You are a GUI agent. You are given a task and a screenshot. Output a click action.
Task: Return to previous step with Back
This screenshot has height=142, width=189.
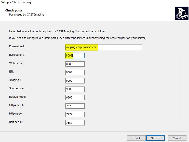[136, 138]
